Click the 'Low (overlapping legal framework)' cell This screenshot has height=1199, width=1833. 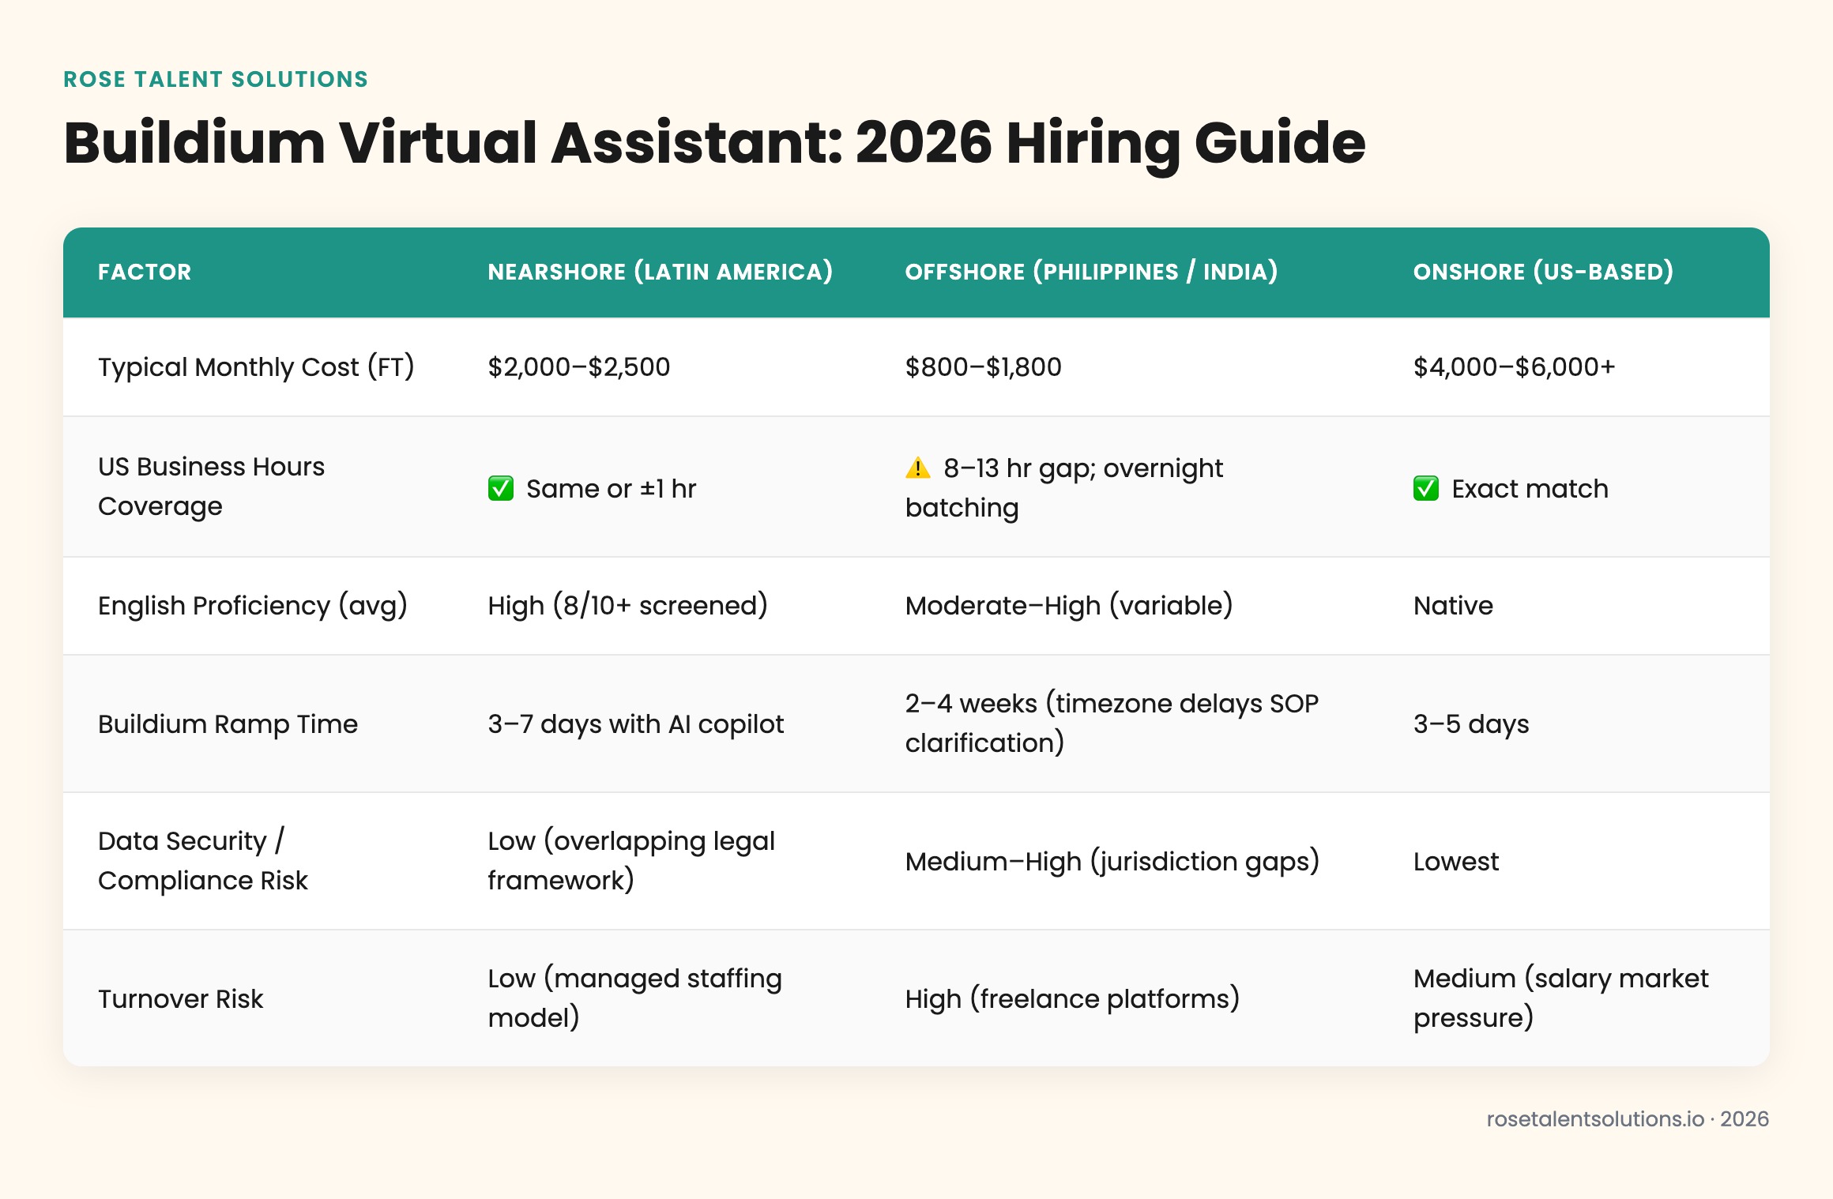631,861
